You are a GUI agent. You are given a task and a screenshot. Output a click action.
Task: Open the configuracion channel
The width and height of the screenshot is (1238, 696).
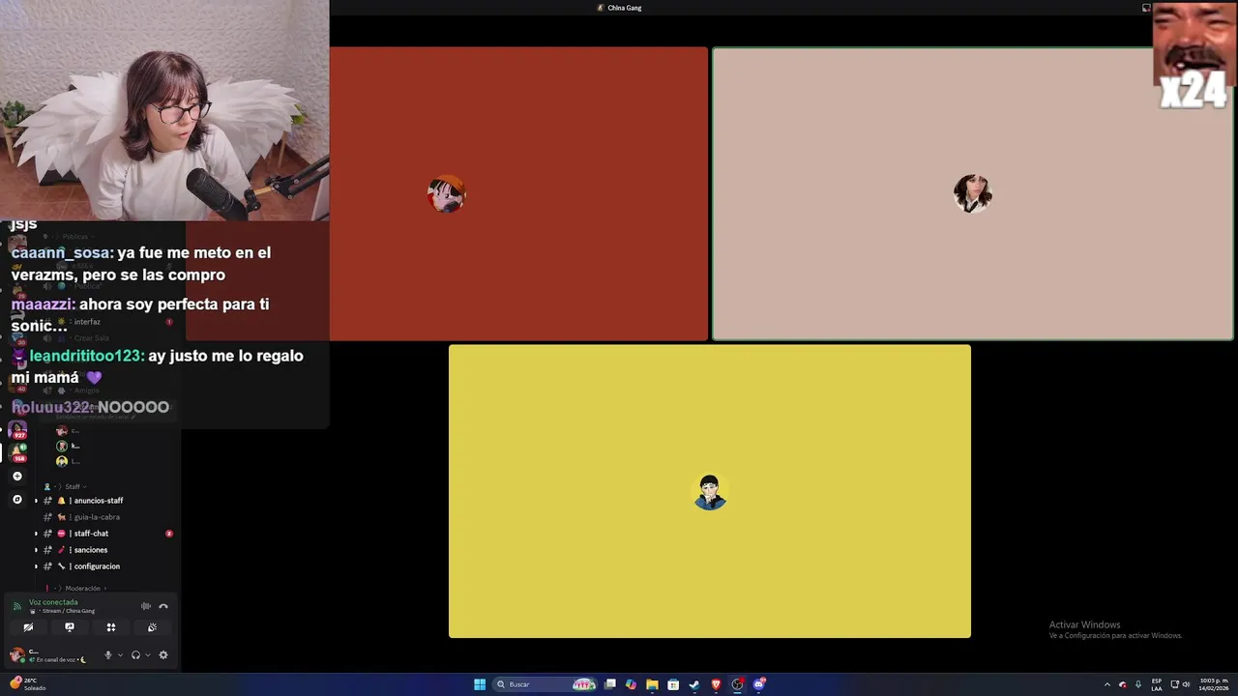click(x=97, y=566)
